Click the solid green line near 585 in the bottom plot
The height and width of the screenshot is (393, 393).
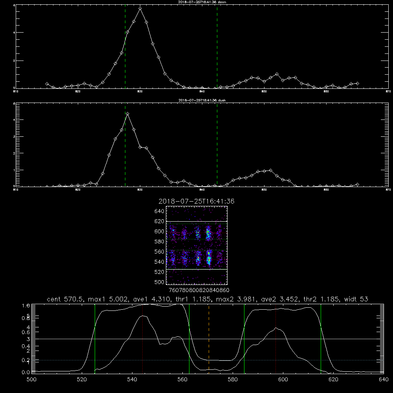pyautogui.click(x=244, y=339)
